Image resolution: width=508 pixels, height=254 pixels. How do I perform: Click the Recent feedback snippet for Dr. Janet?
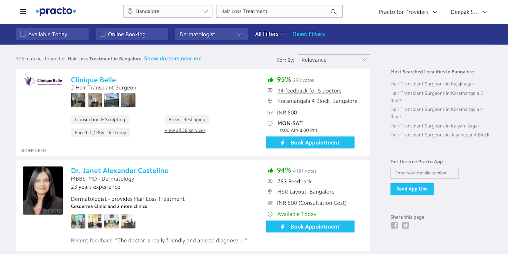[159, 241]
